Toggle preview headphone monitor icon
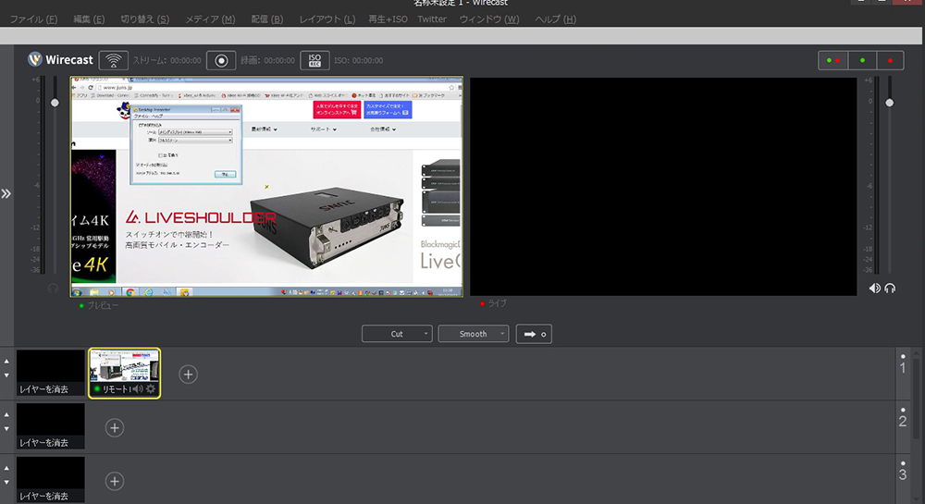The height and width of the screenshot is (504, 925). tap(53, 289)
